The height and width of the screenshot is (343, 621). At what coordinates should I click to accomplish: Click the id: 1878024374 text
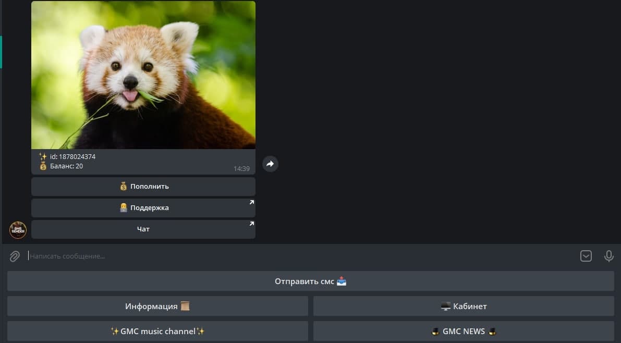tap(72, 157)
